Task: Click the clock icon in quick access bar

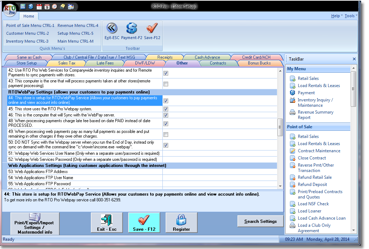Action: [54, 6]
